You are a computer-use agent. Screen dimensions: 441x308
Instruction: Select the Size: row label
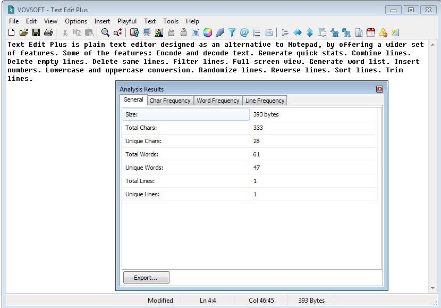click(x=186, y=114)
